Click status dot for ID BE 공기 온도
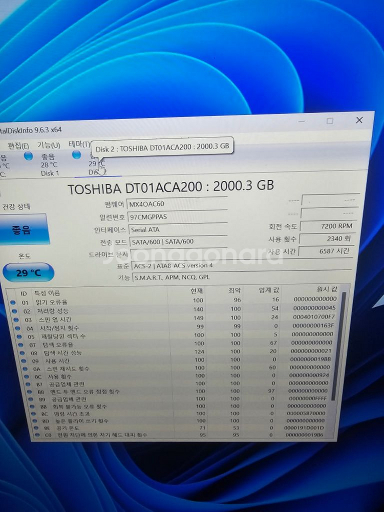 click(36, 428)
